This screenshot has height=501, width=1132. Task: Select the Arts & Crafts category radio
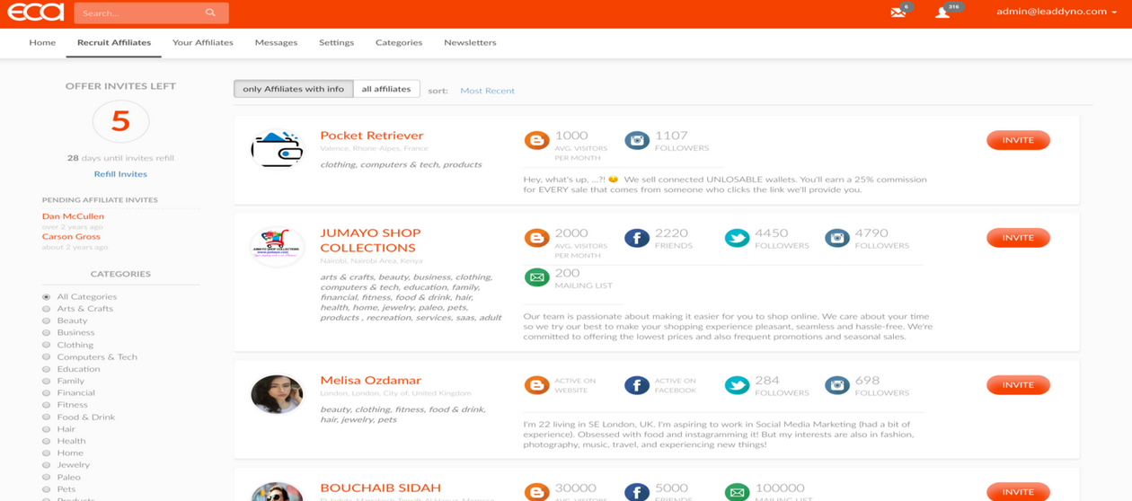coord(47,309)
